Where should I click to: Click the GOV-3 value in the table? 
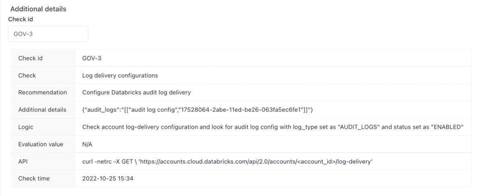click(x=91, y=58)
